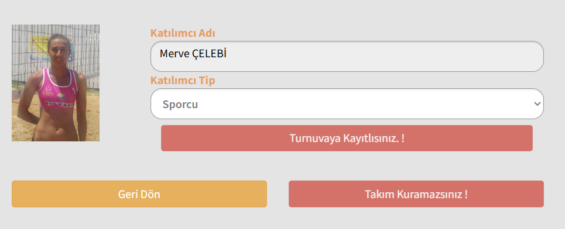Viewport: 565px width, 229px height.
Task: Click the Merve ÇELEBİ text in field
Action: (x=193, y=54)
